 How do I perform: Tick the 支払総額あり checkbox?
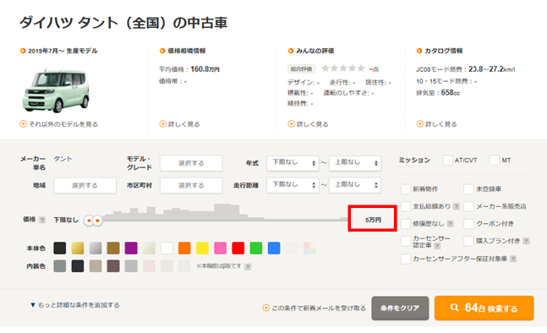(x=406, y=206)
